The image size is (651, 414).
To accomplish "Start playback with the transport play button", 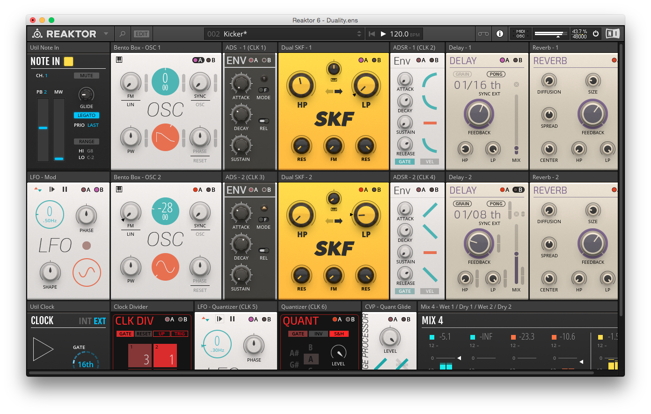I will (383, 33).
